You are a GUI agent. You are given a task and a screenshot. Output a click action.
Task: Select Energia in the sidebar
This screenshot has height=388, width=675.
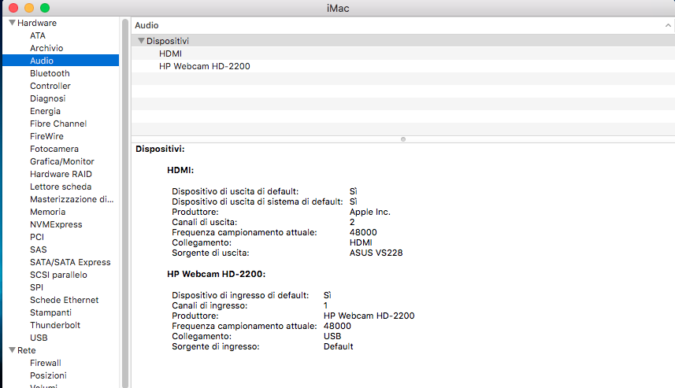[45, 111]
